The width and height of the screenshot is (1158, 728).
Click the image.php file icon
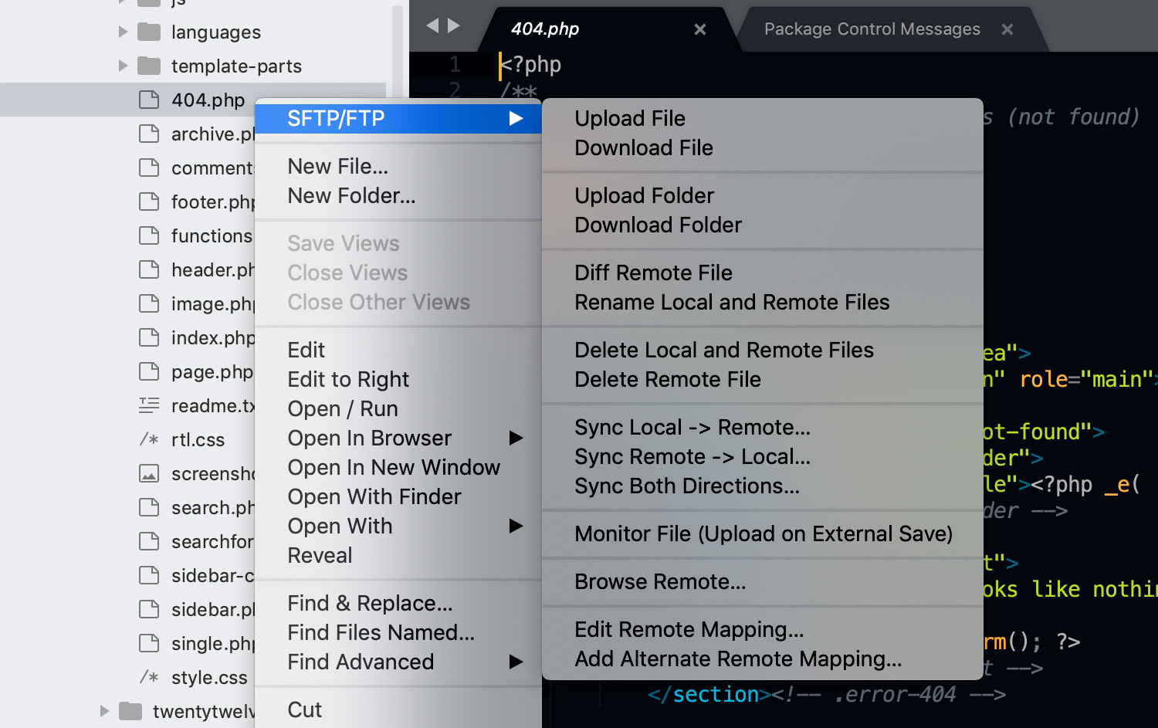[149, 303]
